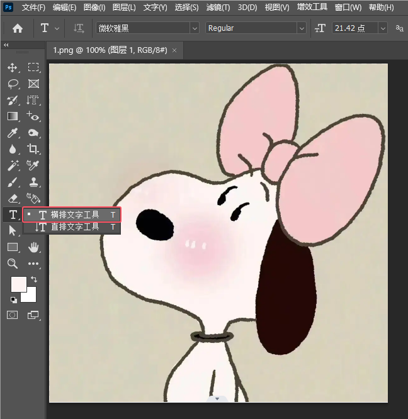Select the 3D Material Eyedropper tool
Viewport: 408px width, 419px height.
pos(33,165)
